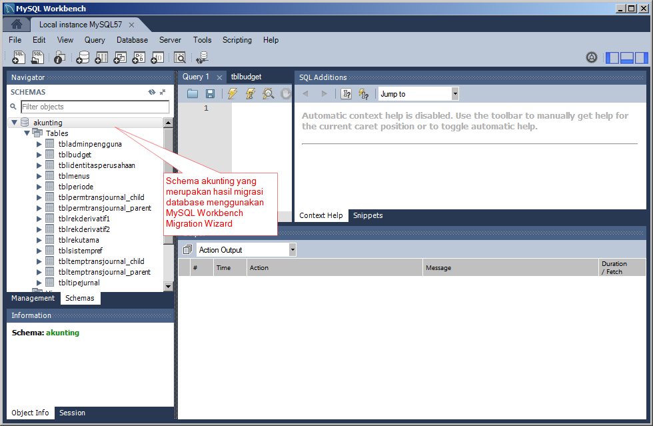Viewport: 653px width, 426px height.
Task: Create a new function toolbar icon
Action: coord(157,57)
